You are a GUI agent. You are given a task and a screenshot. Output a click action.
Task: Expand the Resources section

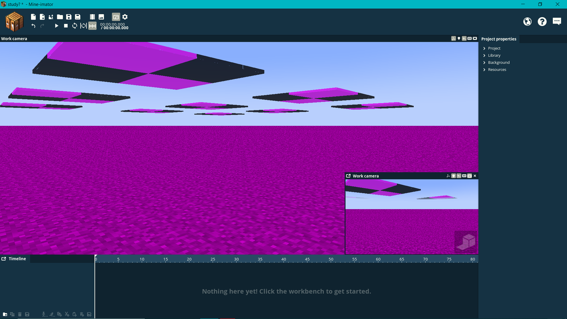tap(497, 69)
